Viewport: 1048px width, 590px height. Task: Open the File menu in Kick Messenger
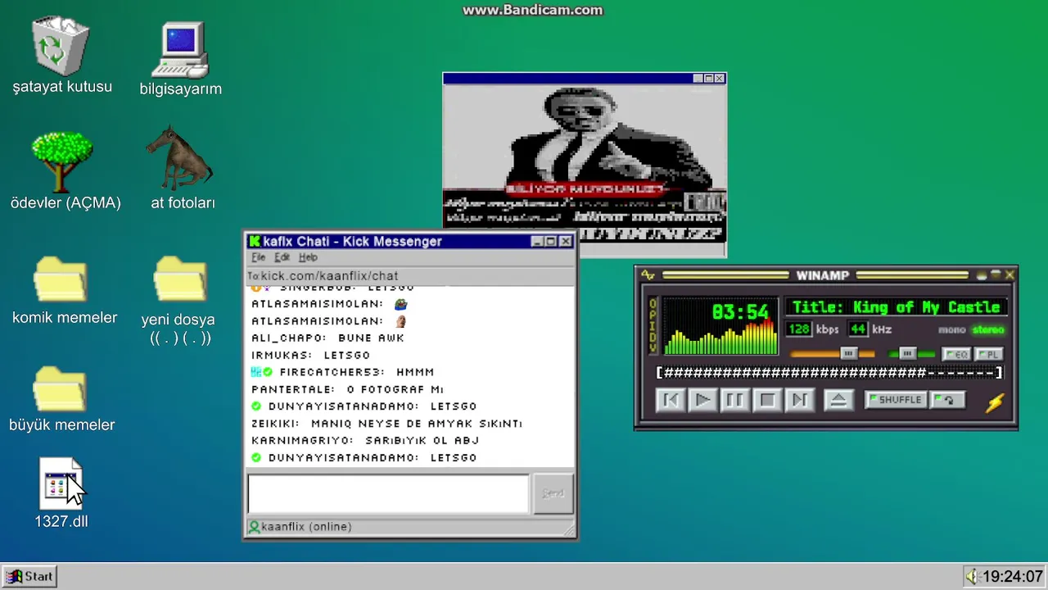259,257
